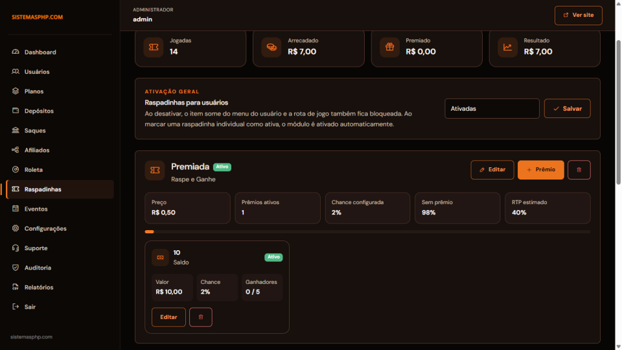This screenshot has height=350, width=622.
Task: Click the money icon of prize 10
Action: (x=160, y=257)
